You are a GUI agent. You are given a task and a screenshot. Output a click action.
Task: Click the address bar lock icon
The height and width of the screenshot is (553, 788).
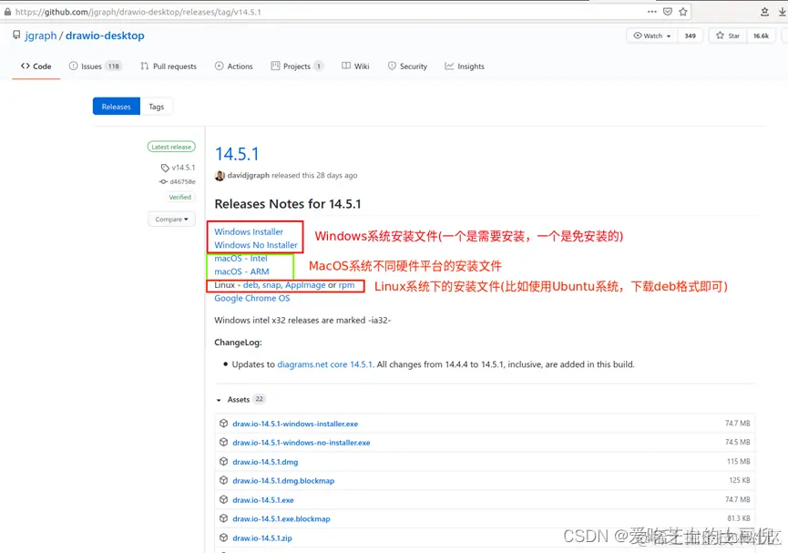[x=7, y=12]
